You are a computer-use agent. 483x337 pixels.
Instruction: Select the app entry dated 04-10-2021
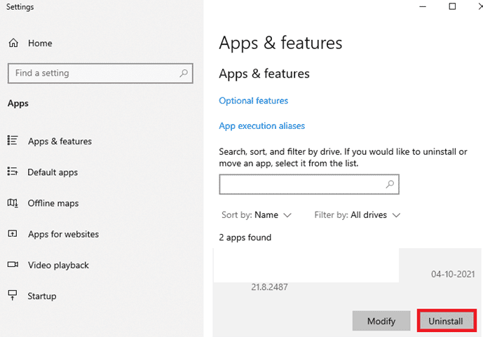point(343,275)
